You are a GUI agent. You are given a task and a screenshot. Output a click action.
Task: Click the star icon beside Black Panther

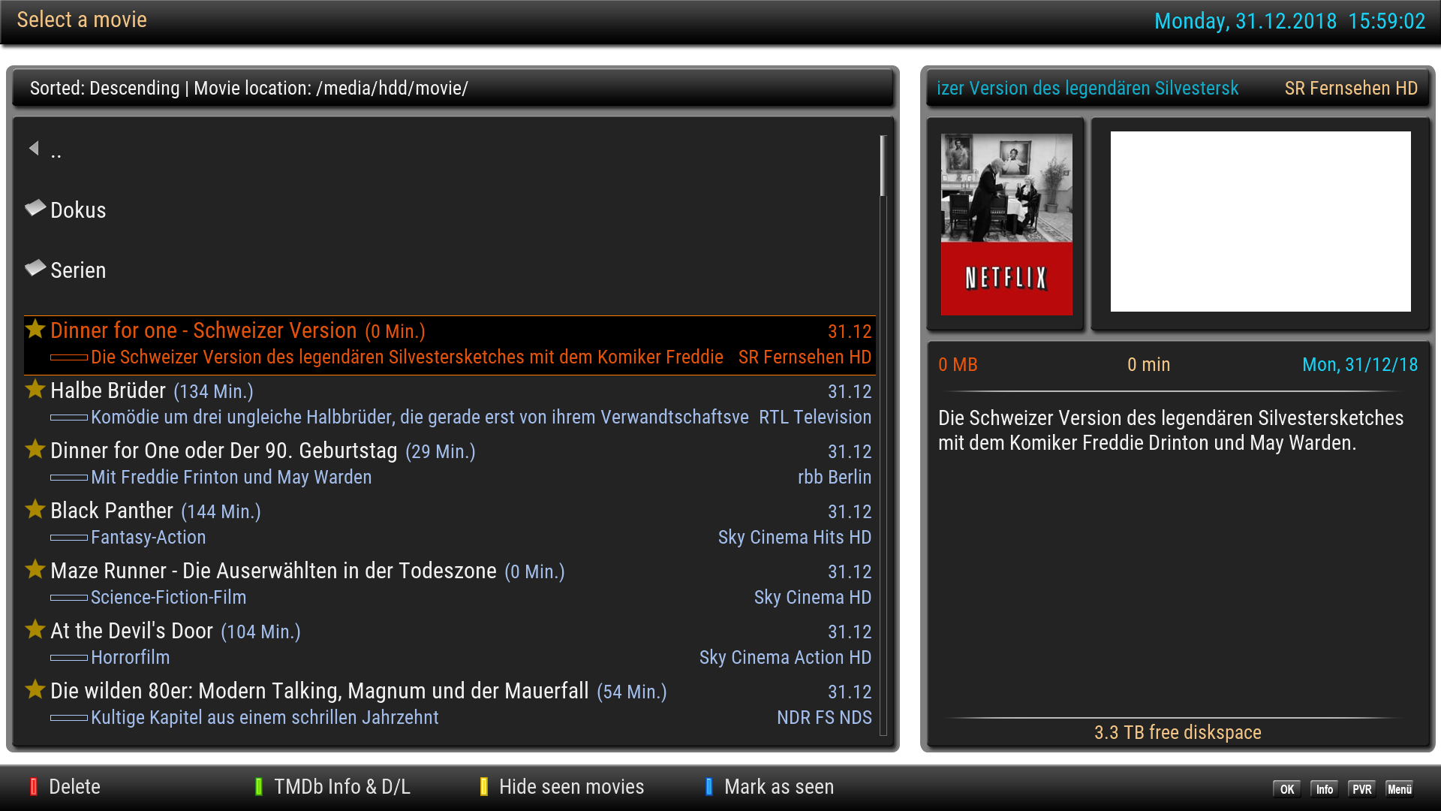point(35,509)
